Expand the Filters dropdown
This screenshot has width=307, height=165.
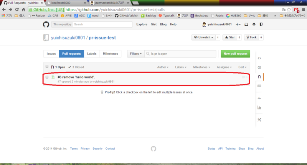click(136, 54)
